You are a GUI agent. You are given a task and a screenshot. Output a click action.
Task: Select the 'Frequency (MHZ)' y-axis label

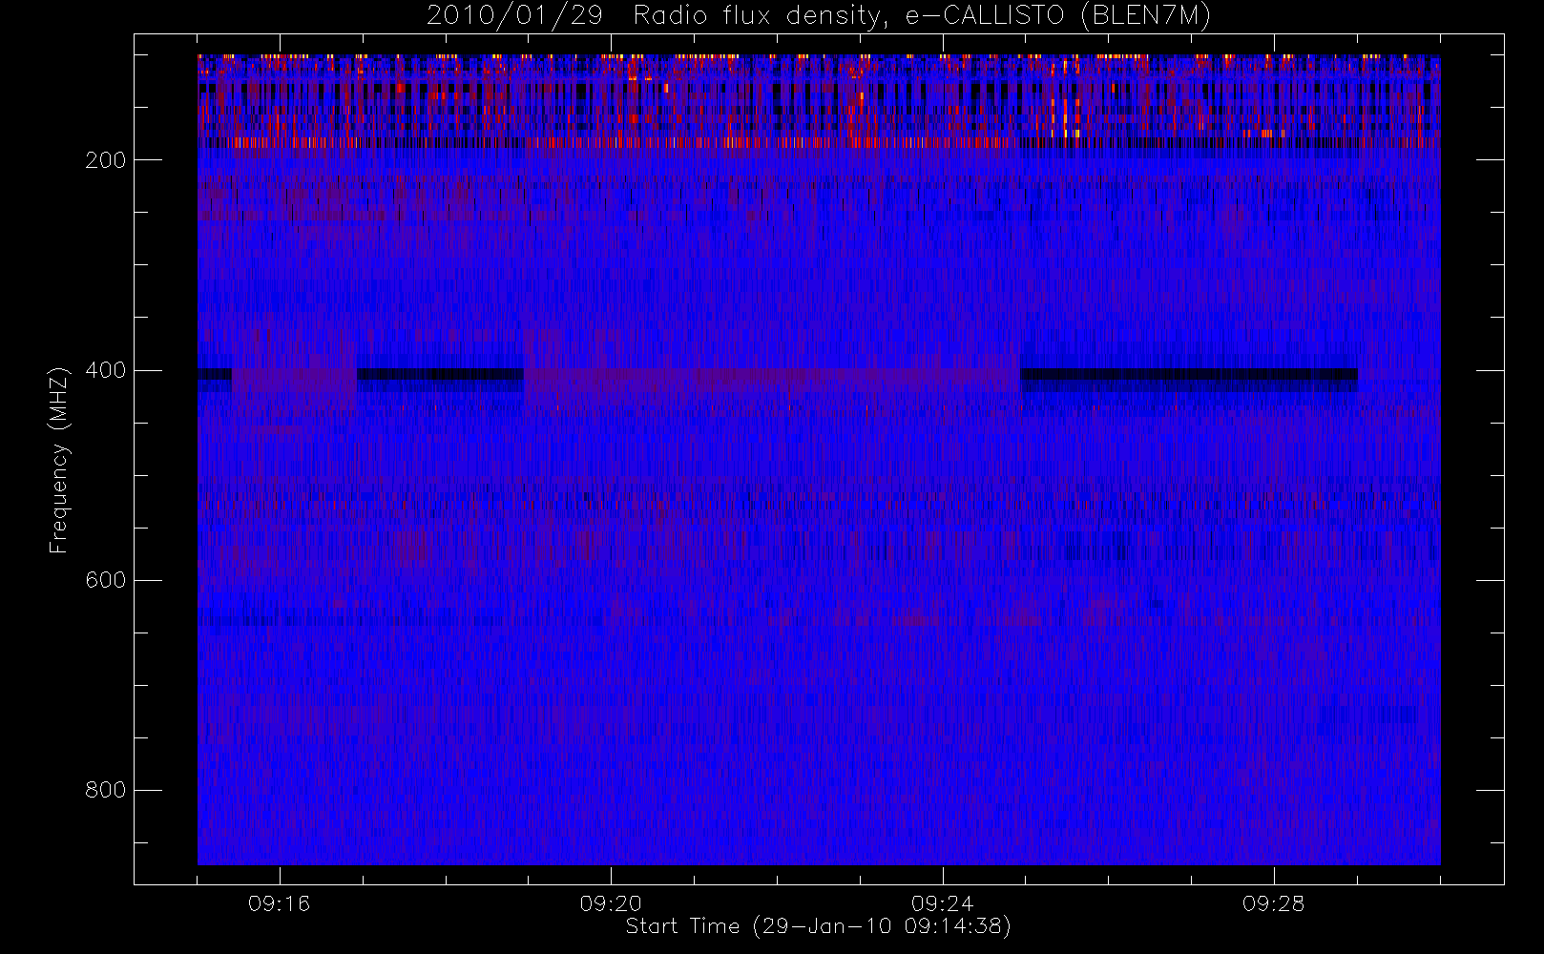coord(59,460)
